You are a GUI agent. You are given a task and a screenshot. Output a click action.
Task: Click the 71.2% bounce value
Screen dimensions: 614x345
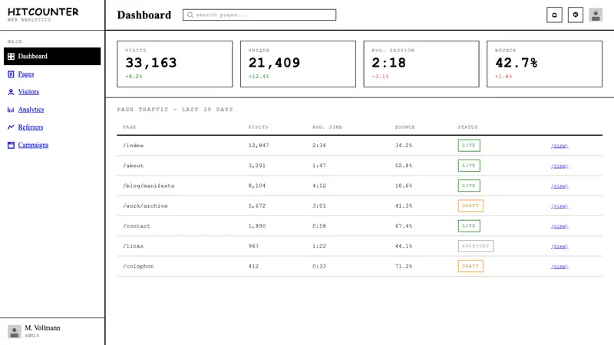pyautogui.click(x=404, y=266)
